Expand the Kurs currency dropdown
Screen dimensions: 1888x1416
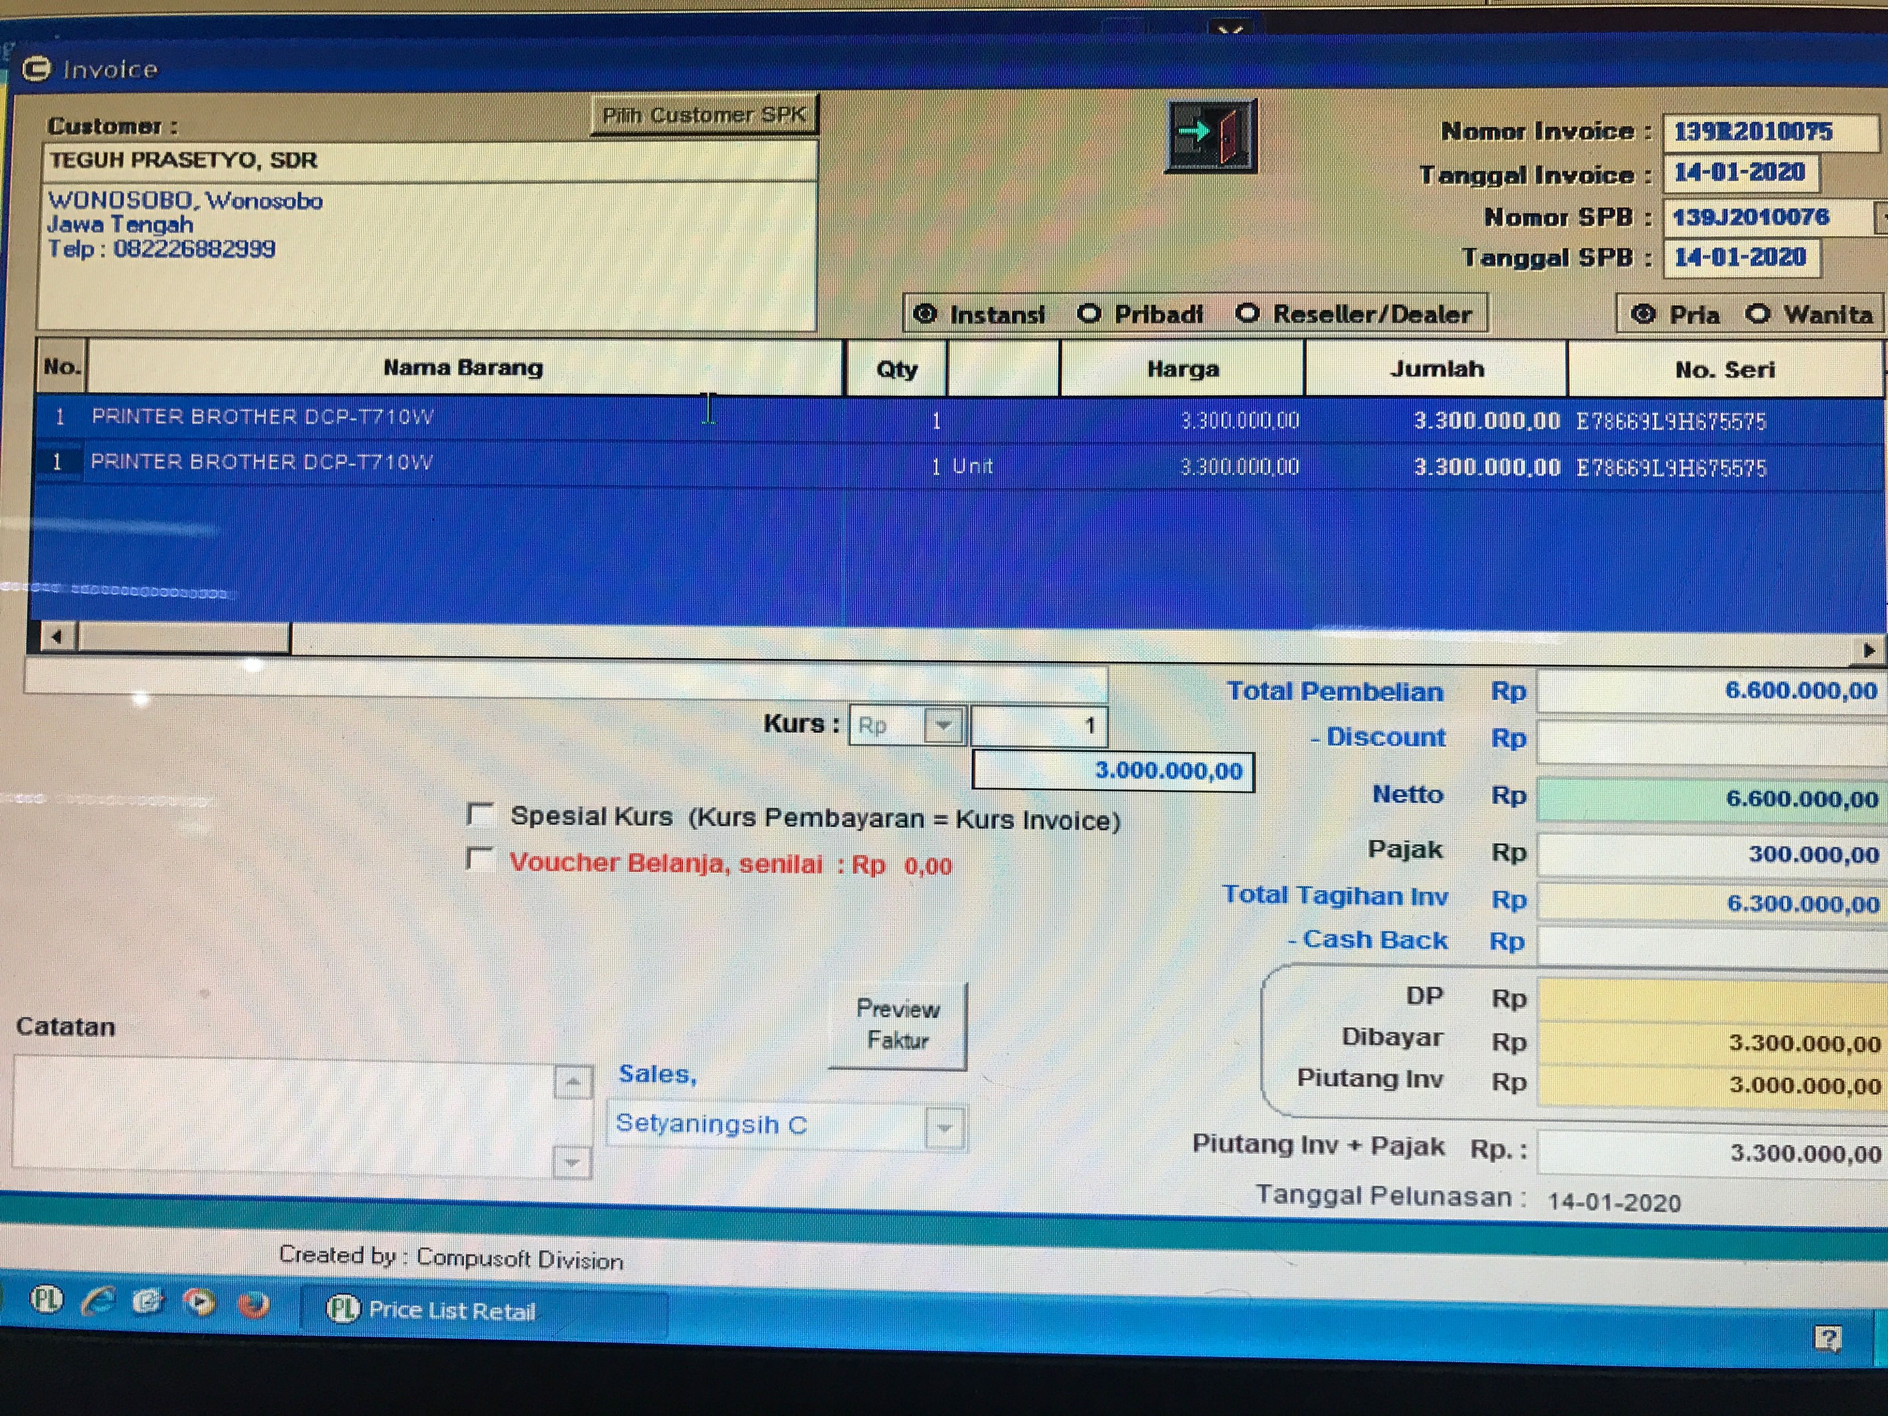pos(943,725)
